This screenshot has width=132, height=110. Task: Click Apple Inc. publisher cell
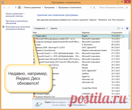pyautogui.click(x=86, y=76)
